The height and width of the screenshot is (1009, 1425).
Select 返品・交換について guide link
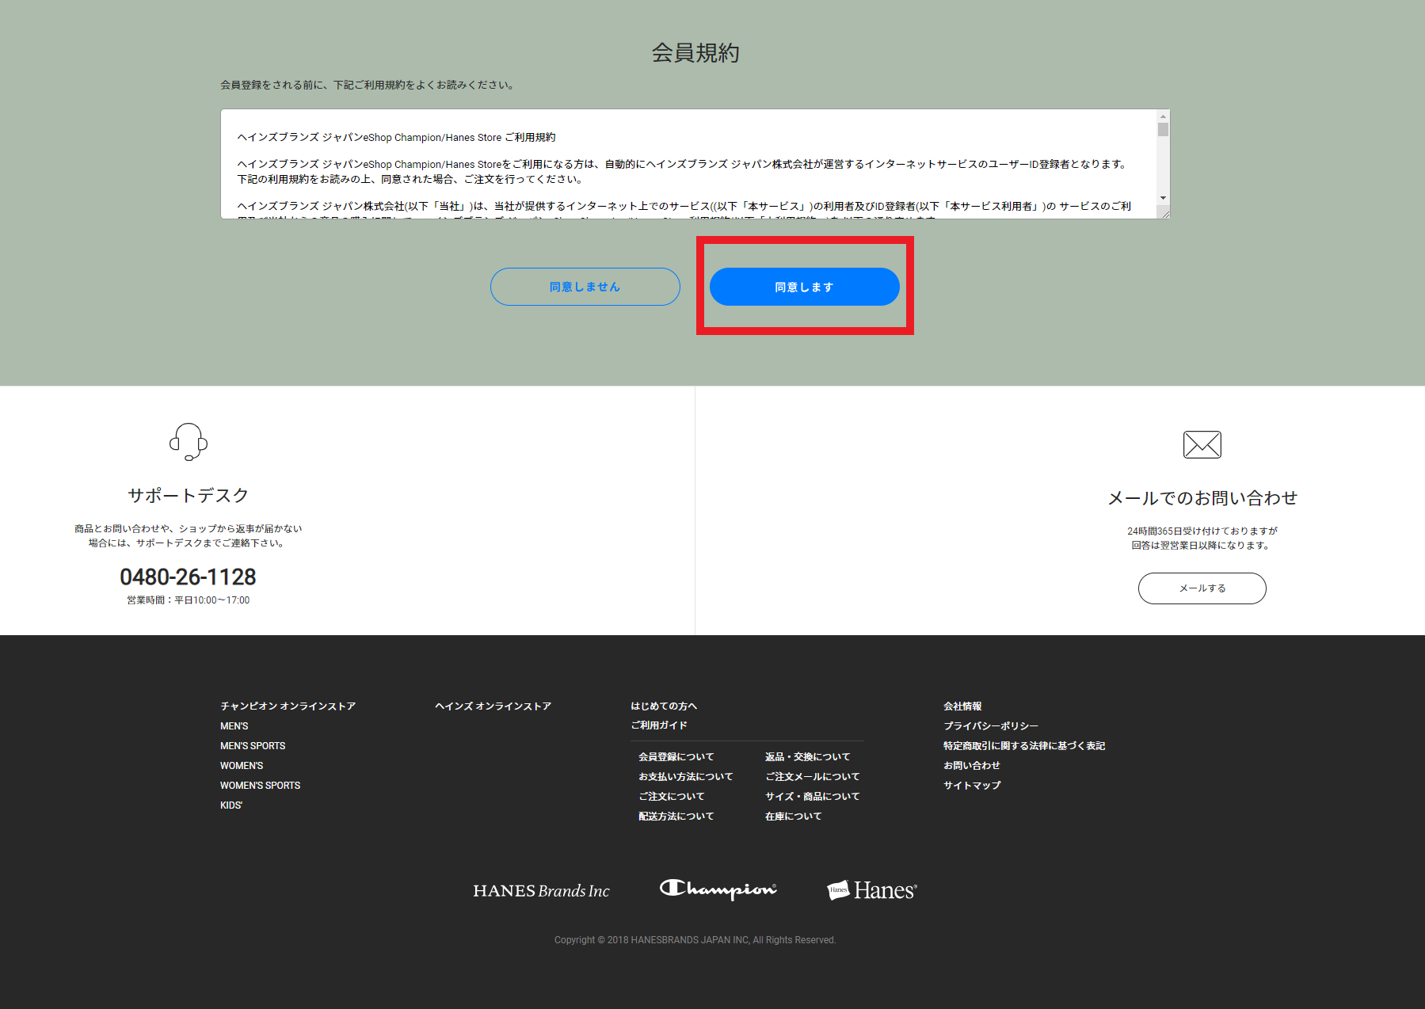[807, 757]
